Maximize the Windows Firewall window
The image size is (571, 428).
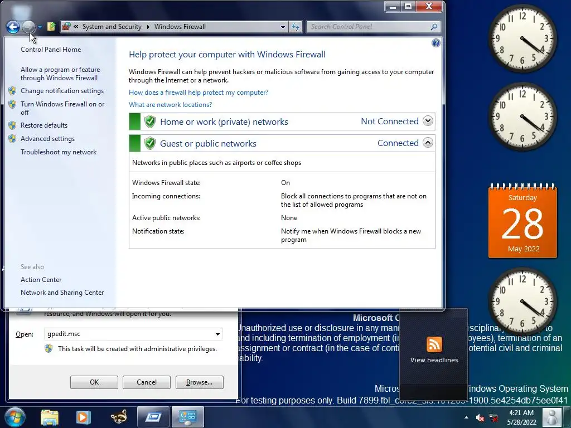pyautogui.click(x=408, y=7)
